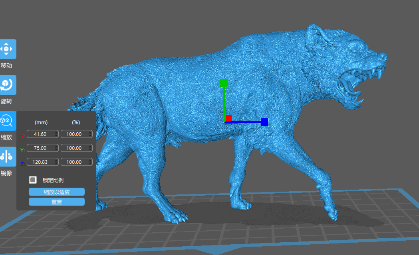The height and width of the screenshot is (255, 419).
Task: Click the green Y-axis gizmo handle
Action: point(223,83)
